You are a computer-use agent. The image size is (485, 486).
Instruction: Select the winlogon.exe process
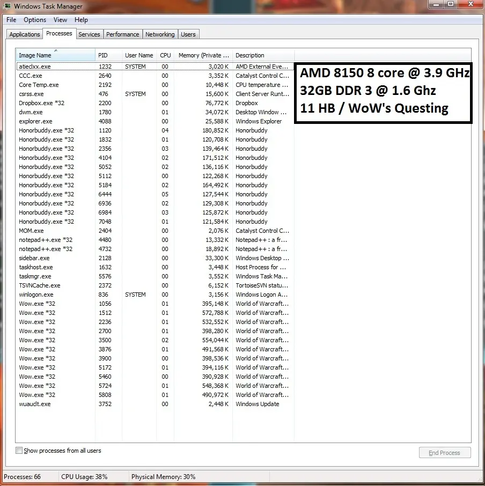coord(155,294)
